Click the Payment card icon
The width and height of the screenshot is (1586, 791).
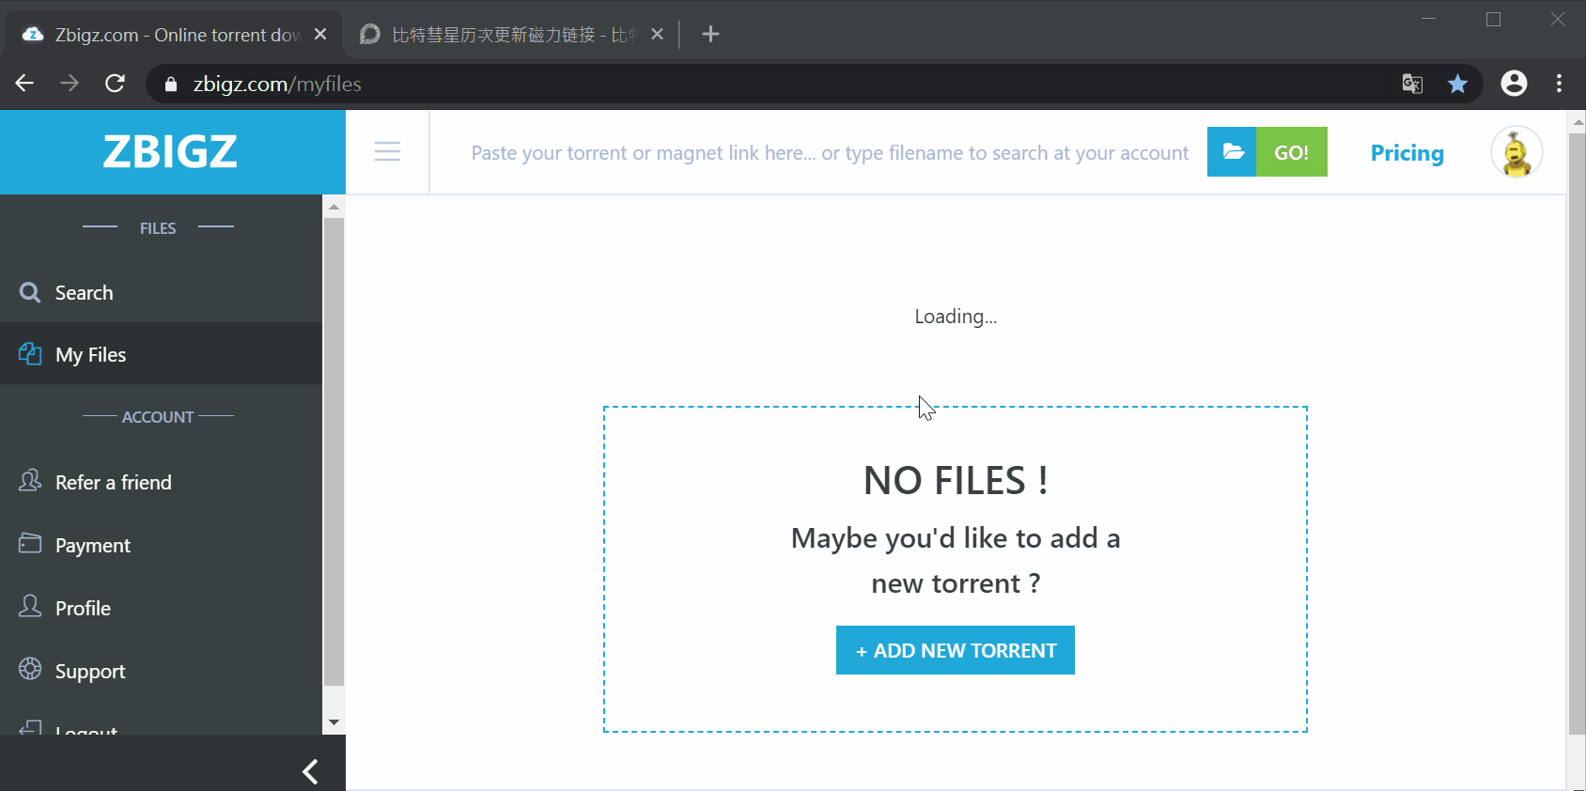(x=30, y=543)
